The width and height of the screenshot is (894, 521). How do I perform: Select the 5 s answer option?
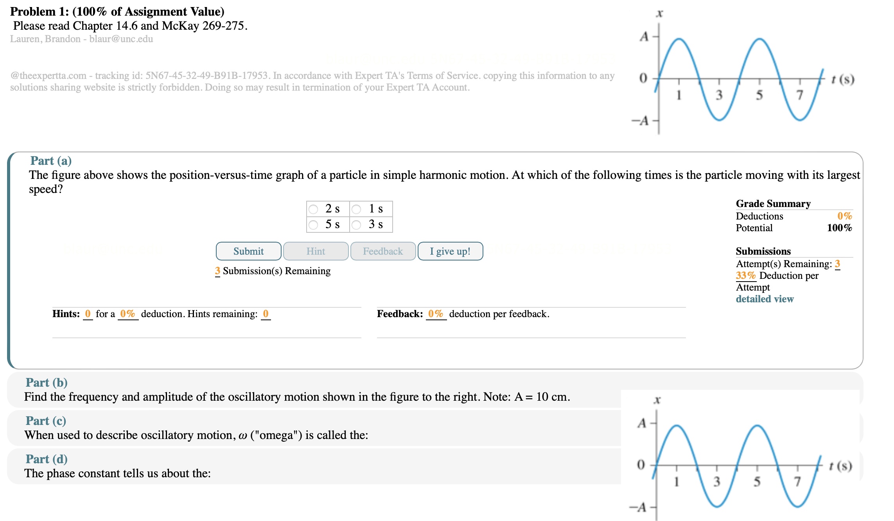coord(313,225)
